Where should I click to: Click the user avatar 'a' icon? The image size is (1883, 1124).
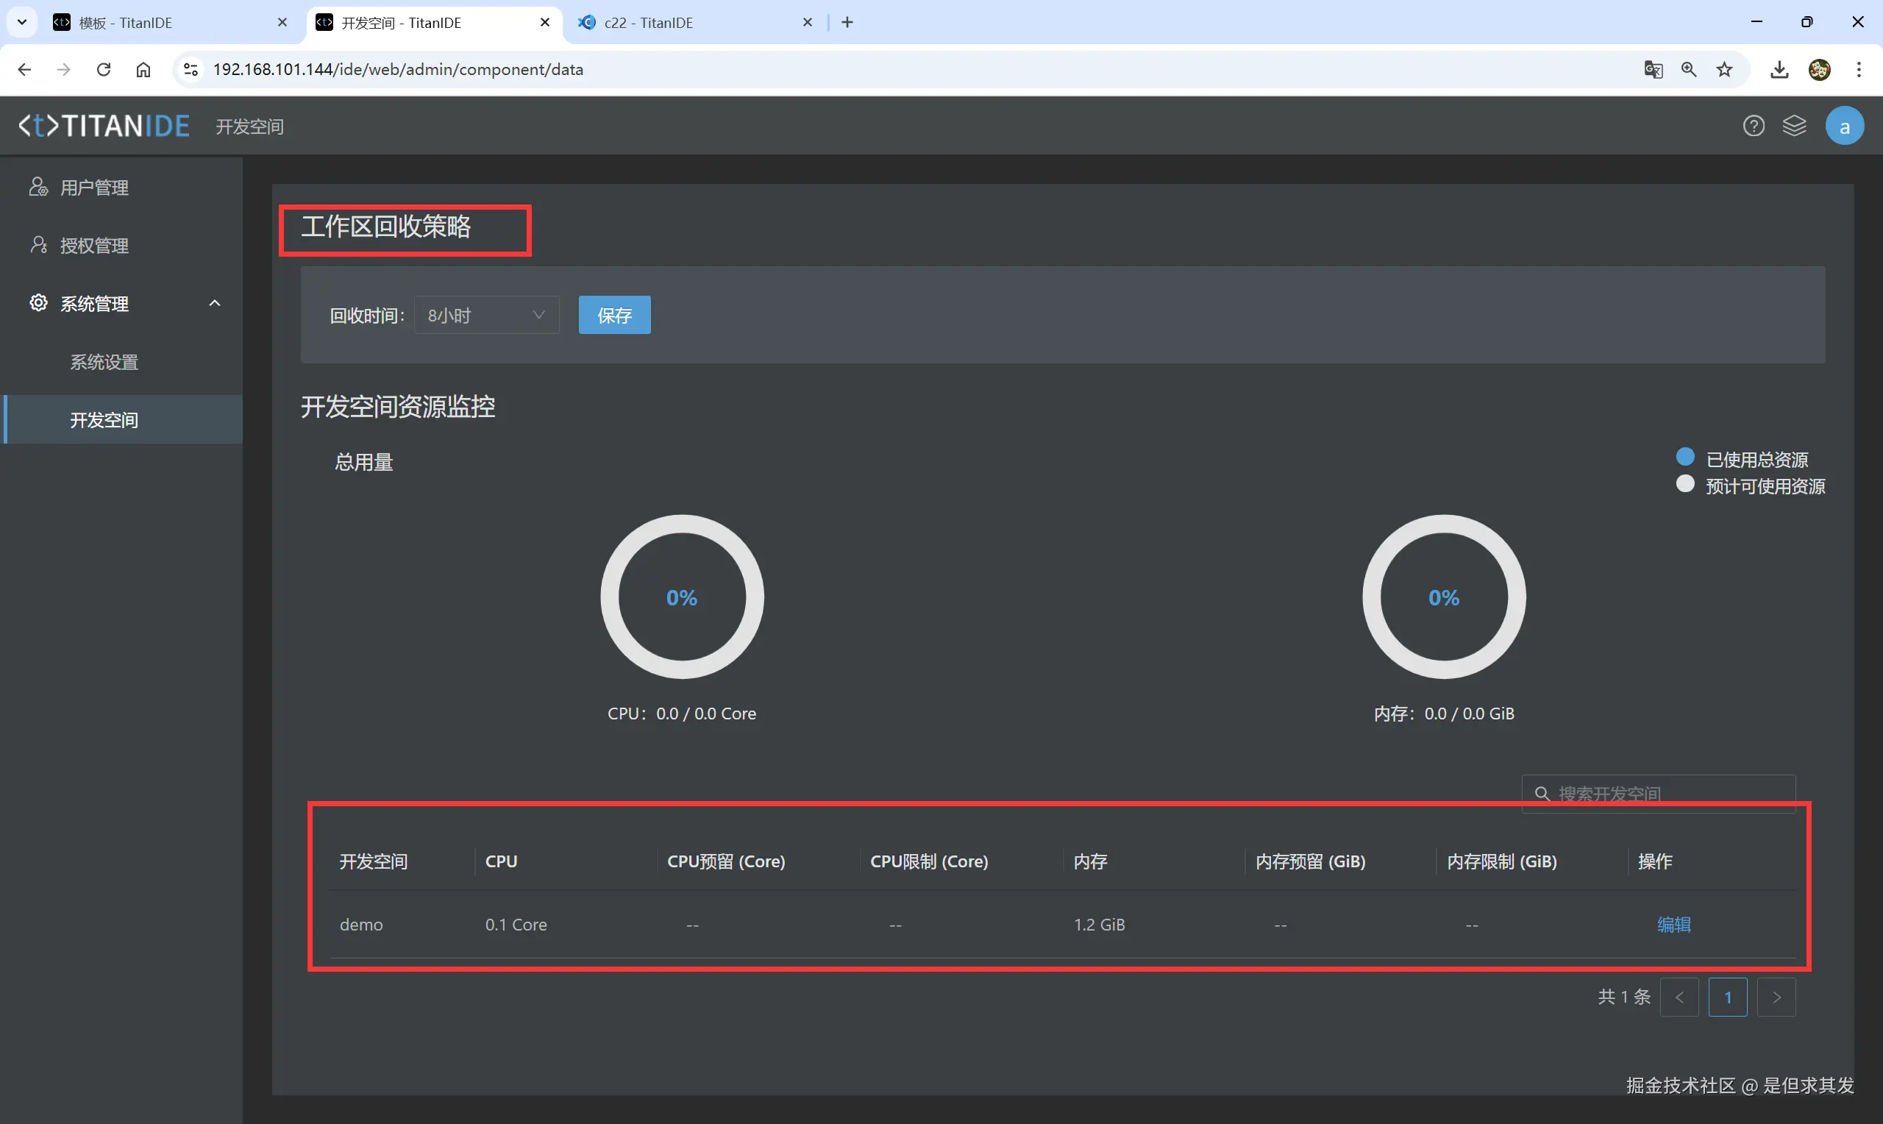coord(1845,127)
